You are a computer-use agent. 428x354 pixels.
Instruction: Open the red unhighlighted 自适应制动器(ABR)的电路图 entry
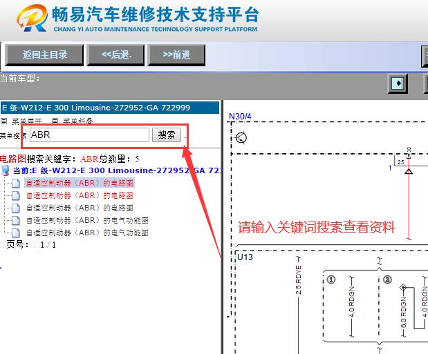coord(80,195)
